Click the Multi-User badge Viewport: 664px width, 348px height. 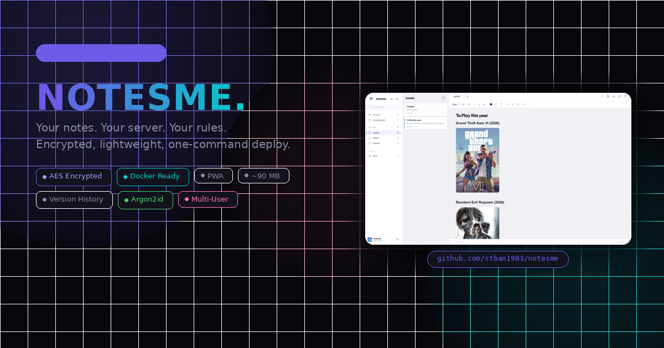pyautogui.click(x=208, y=199)
